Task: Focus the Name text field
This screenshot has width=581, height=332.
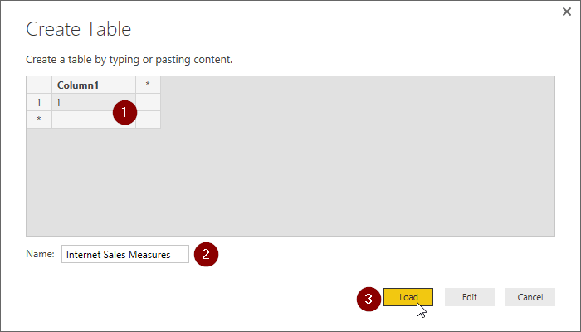Action: (124, 255)
